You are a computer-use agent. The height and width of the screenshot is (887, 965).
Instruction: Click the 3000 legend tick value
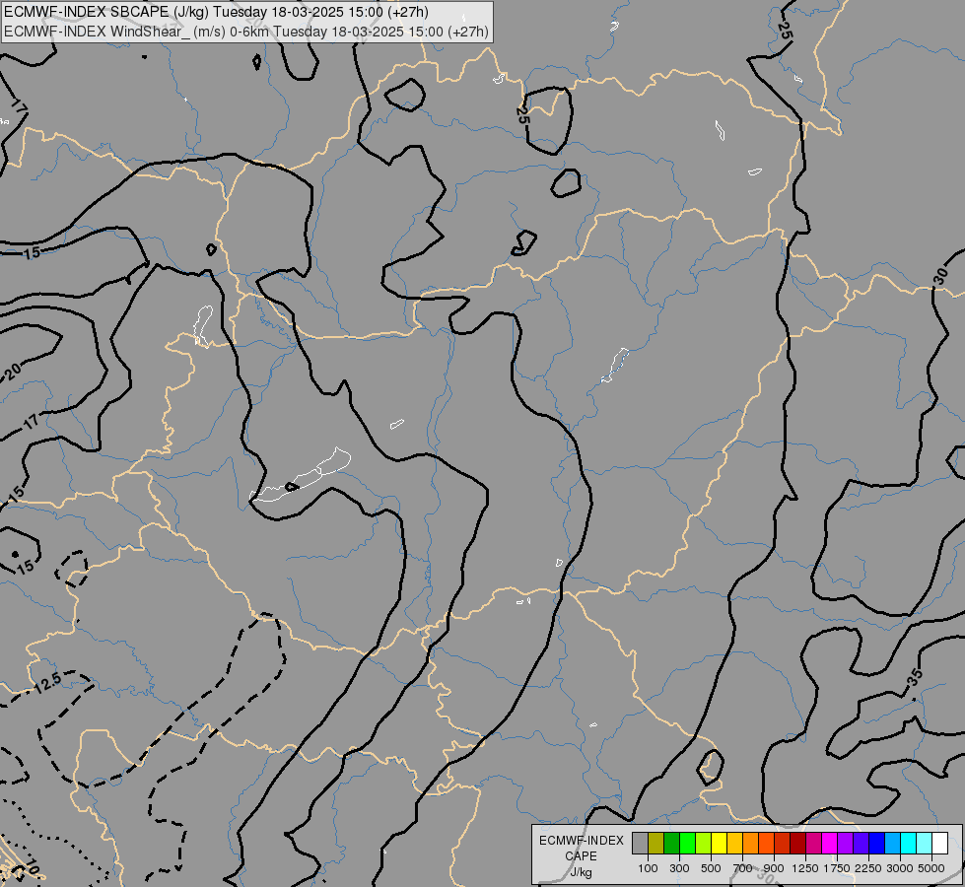tap(900, 868)
